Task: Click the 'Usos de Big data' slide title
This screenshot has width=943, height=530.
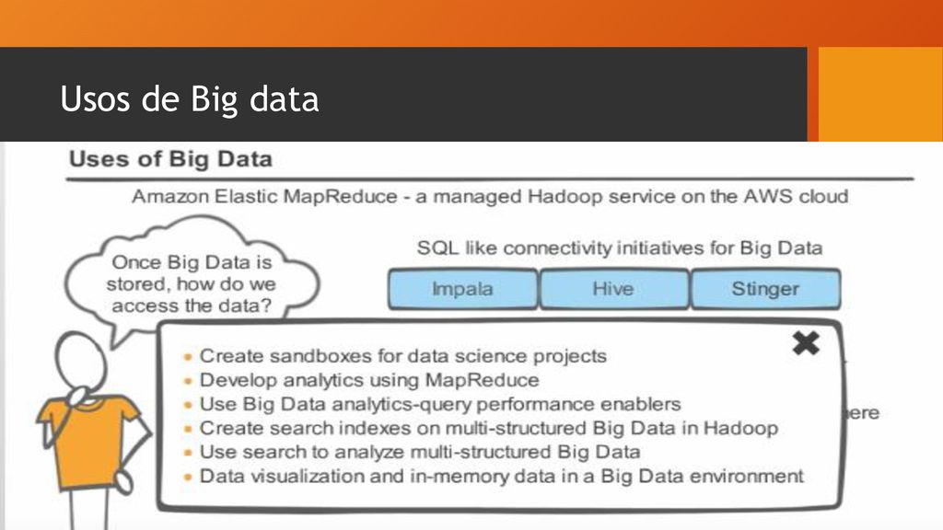Action: tap(190, 99)
